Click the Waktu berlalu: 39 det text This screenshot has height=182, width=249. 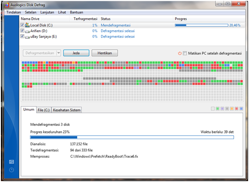[x=217, y=132]
